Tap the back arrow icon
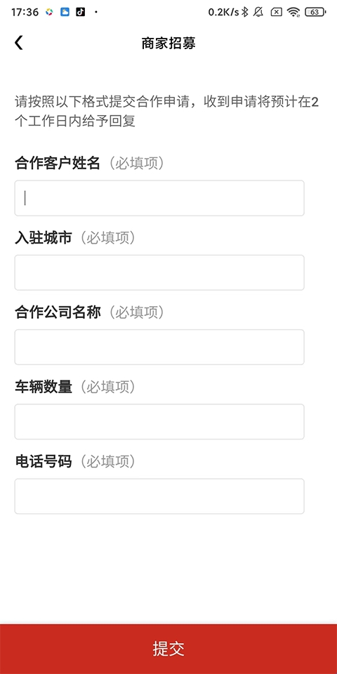 (x=18, y=43)
